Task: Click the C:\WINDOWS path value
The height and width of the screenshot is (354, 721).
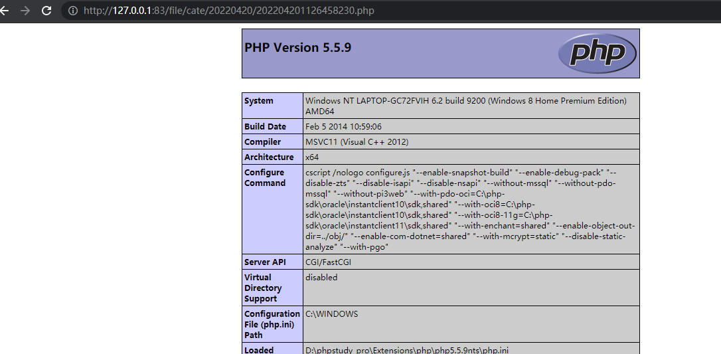Action: (331, 313)
